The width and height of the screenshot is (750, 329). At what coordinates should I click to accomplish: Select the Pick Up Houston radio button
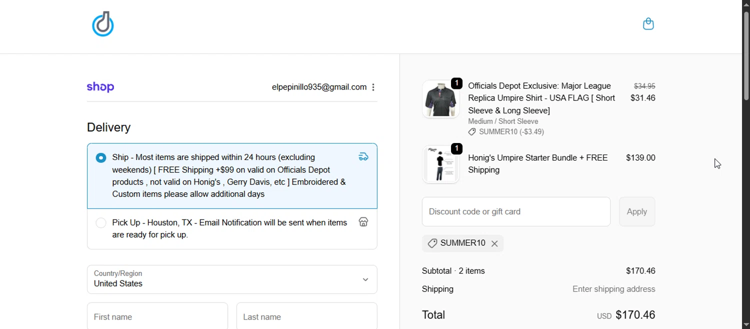101,222
